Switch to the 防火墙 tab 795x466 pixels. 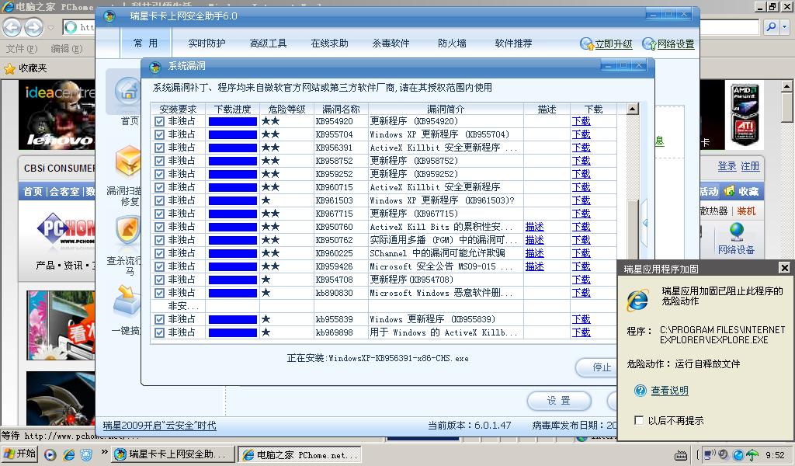pos(453,43)
